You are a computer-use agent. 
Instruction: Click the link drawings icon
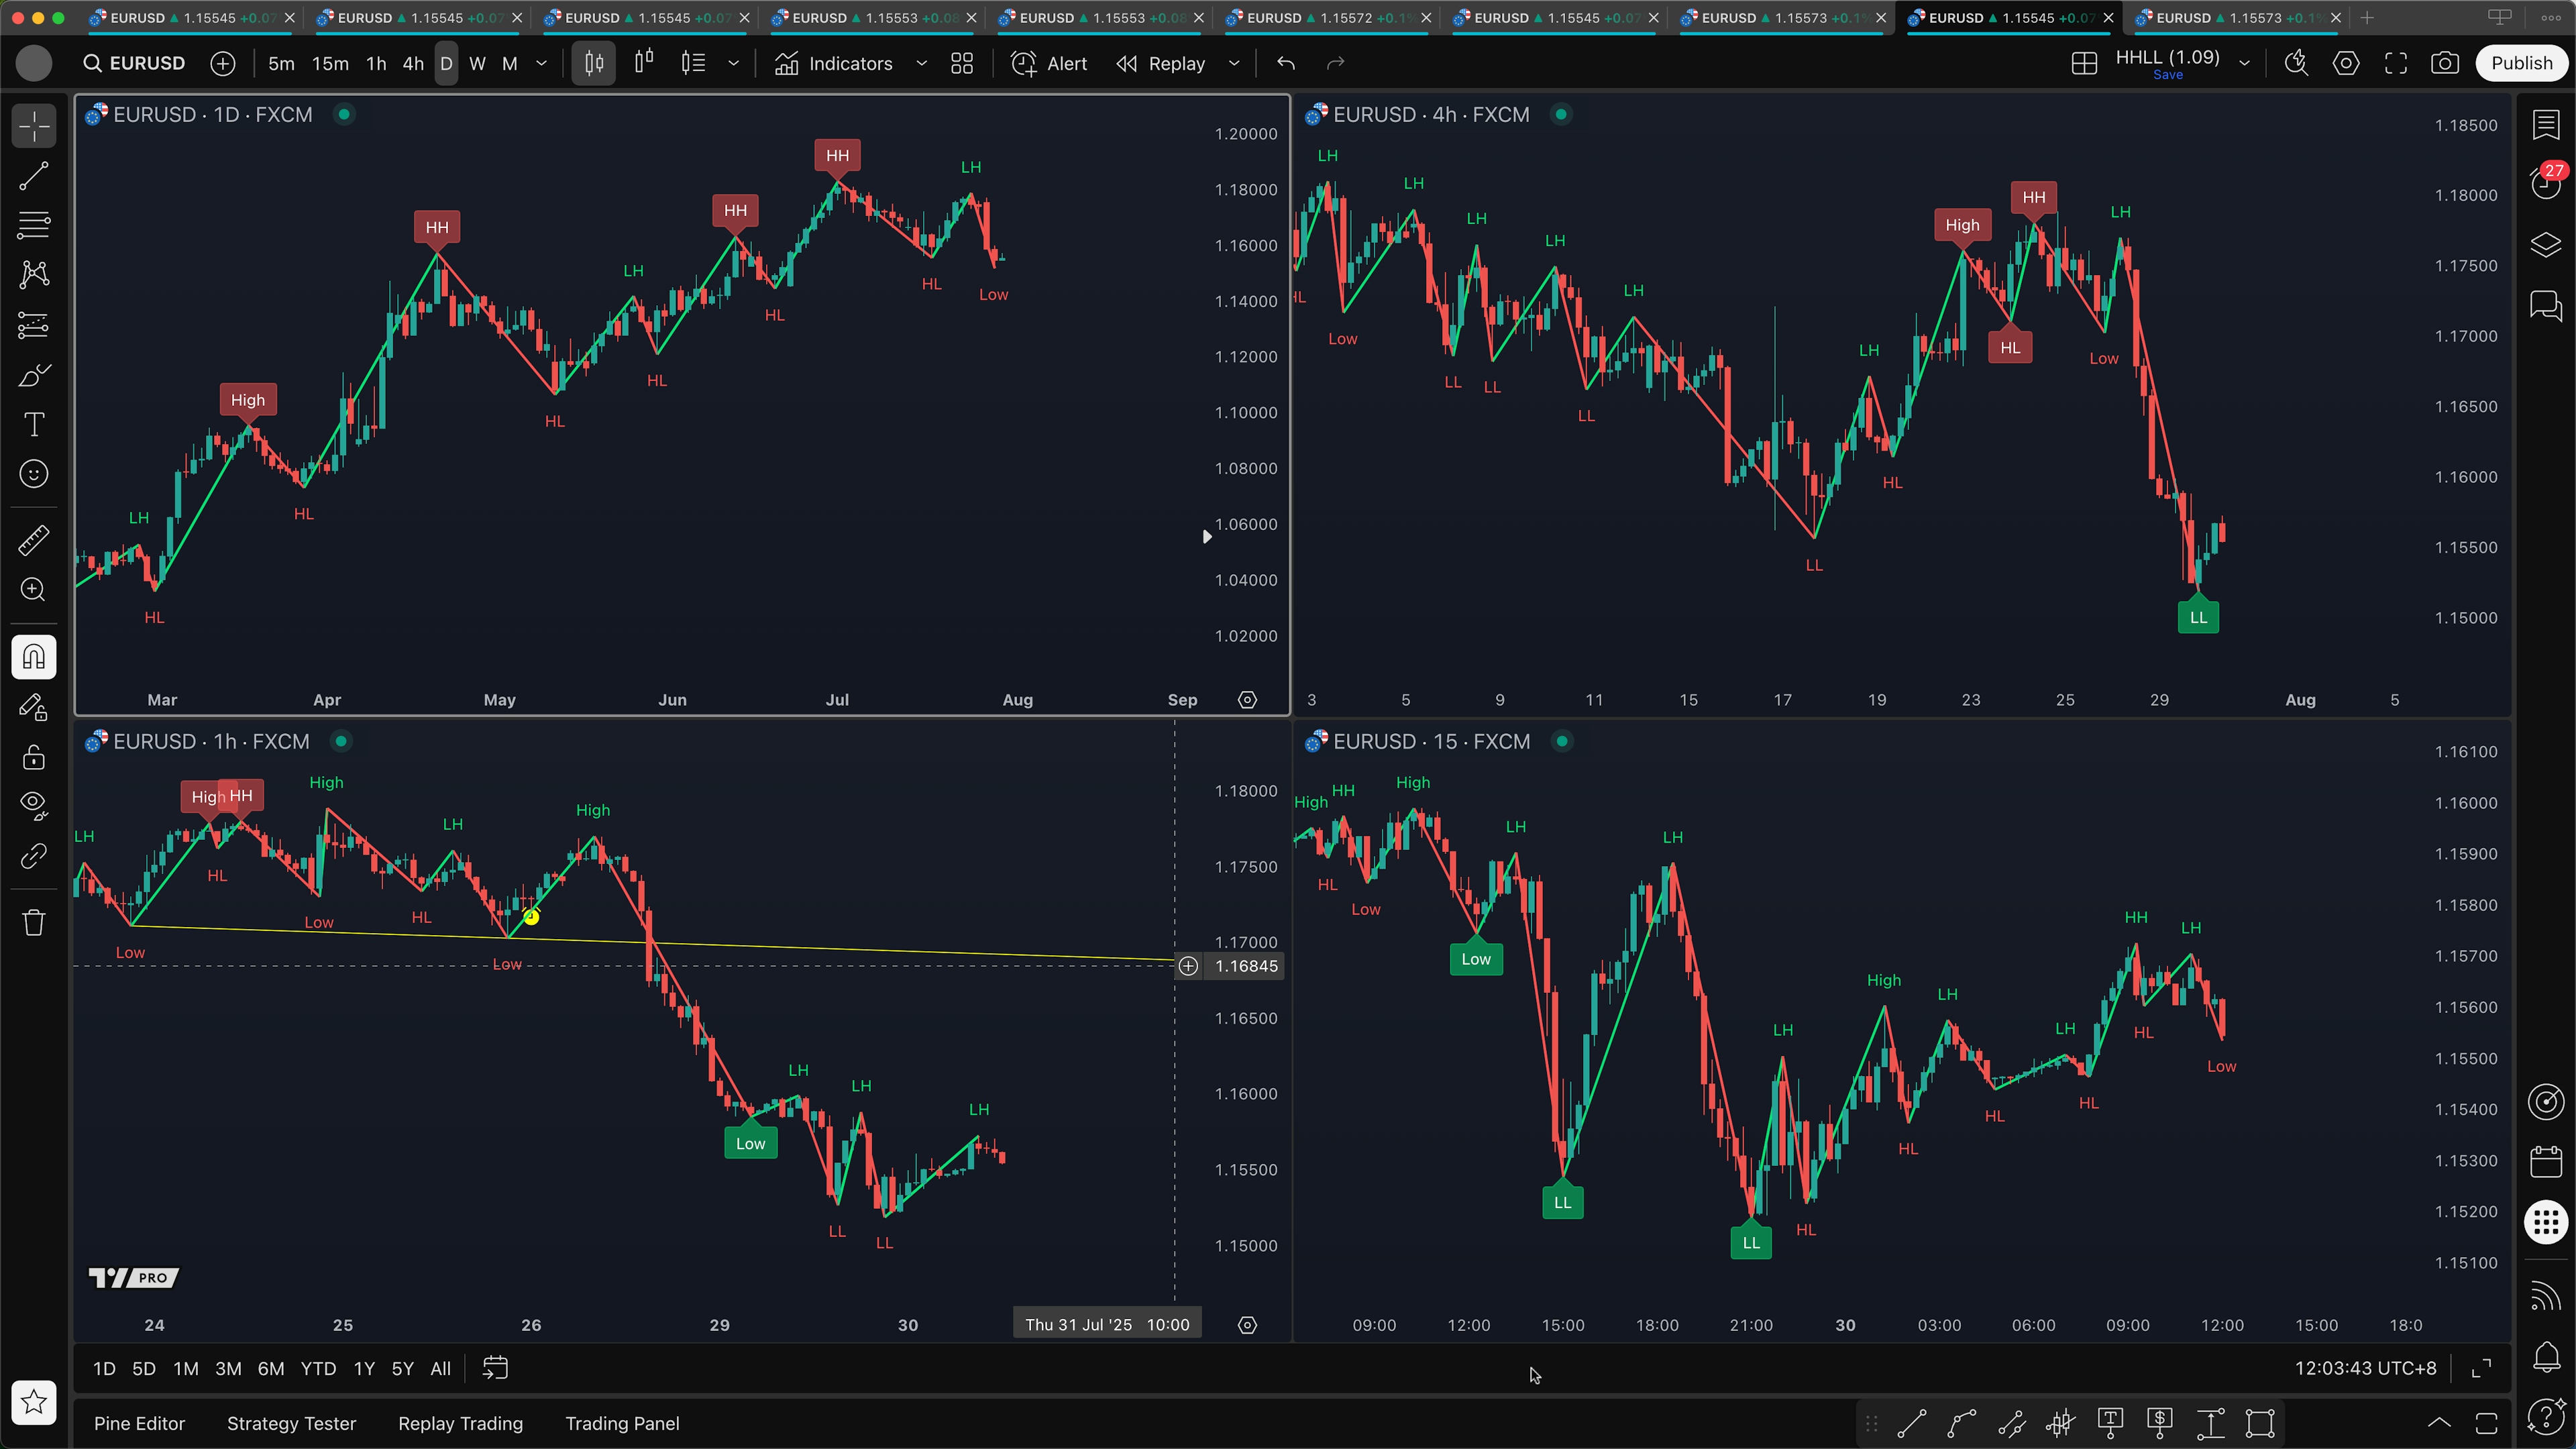(x=34, y=856)
